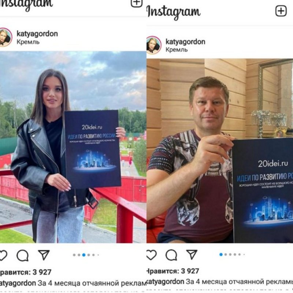The image size is (293, 293).
Task: Open comments on the left post
Action: point(23,255)
